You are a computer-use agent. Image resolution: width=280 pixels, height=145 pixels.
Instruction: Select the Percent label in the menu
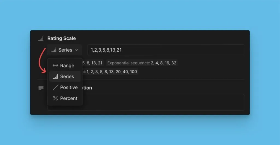click(x=69, y=98)
